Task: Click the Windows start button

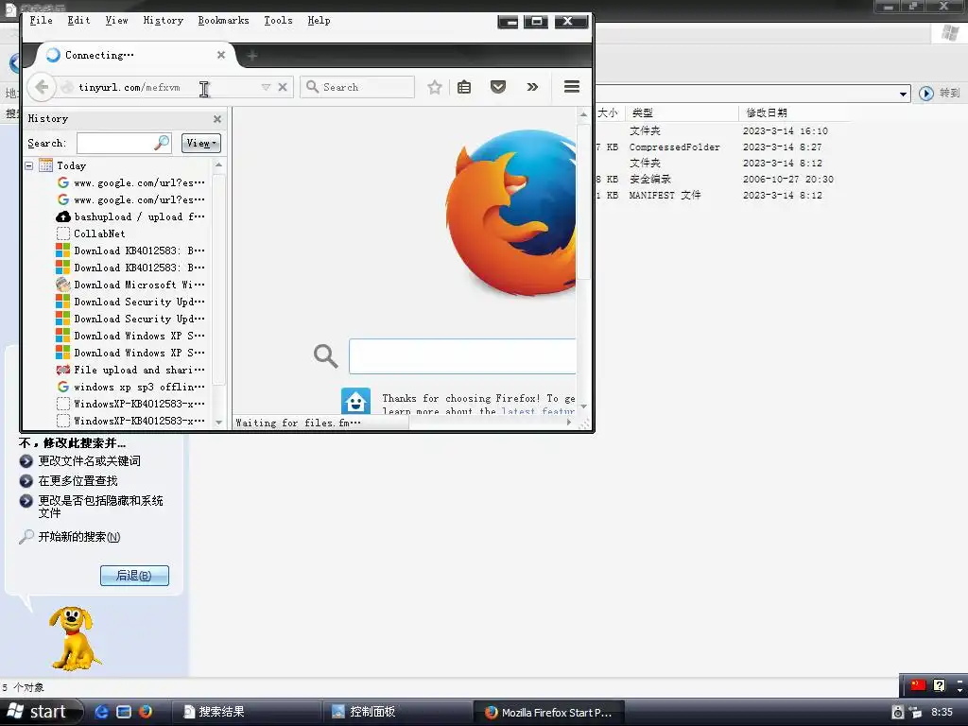Action: pos(41,712)
